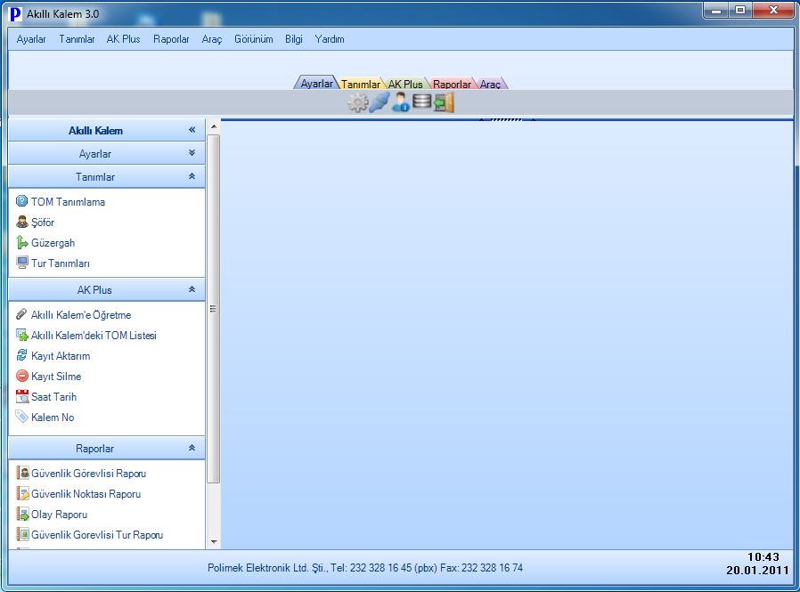Open the Görünüm menu
Viewport: 800px width, 592px height.
pyautogui.click(x=254, y=39)
